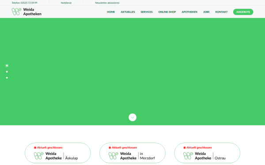Screen dimensions: 265x165
Task: Select the first slider pagination dot
Action: coord(7,66)
